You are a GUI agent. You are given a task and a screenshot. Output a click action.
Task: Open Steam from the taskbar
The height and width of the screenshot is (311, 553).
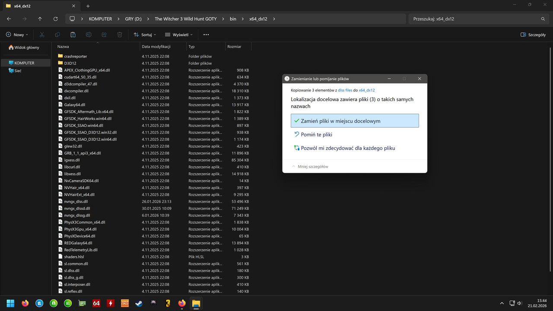(139, 303)
